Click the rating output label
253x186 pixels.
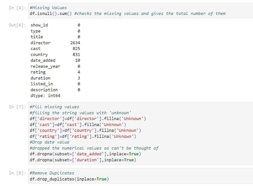click(x=38, y=72)
